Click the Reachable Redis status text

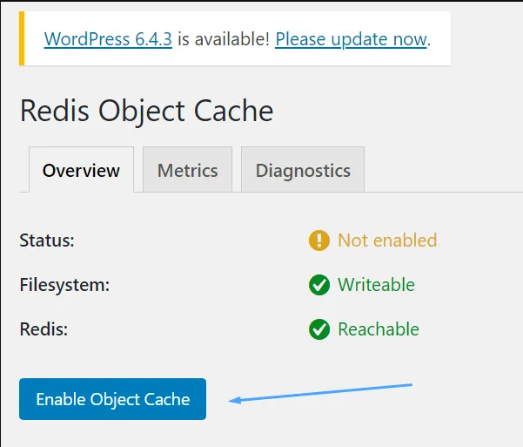click(379, 329)
